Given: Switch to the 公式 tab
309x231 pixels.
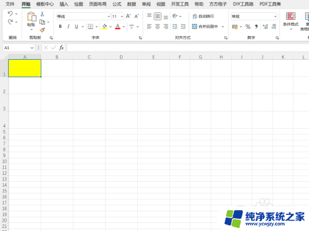Looking at the screenshot, I should (117, 4).
